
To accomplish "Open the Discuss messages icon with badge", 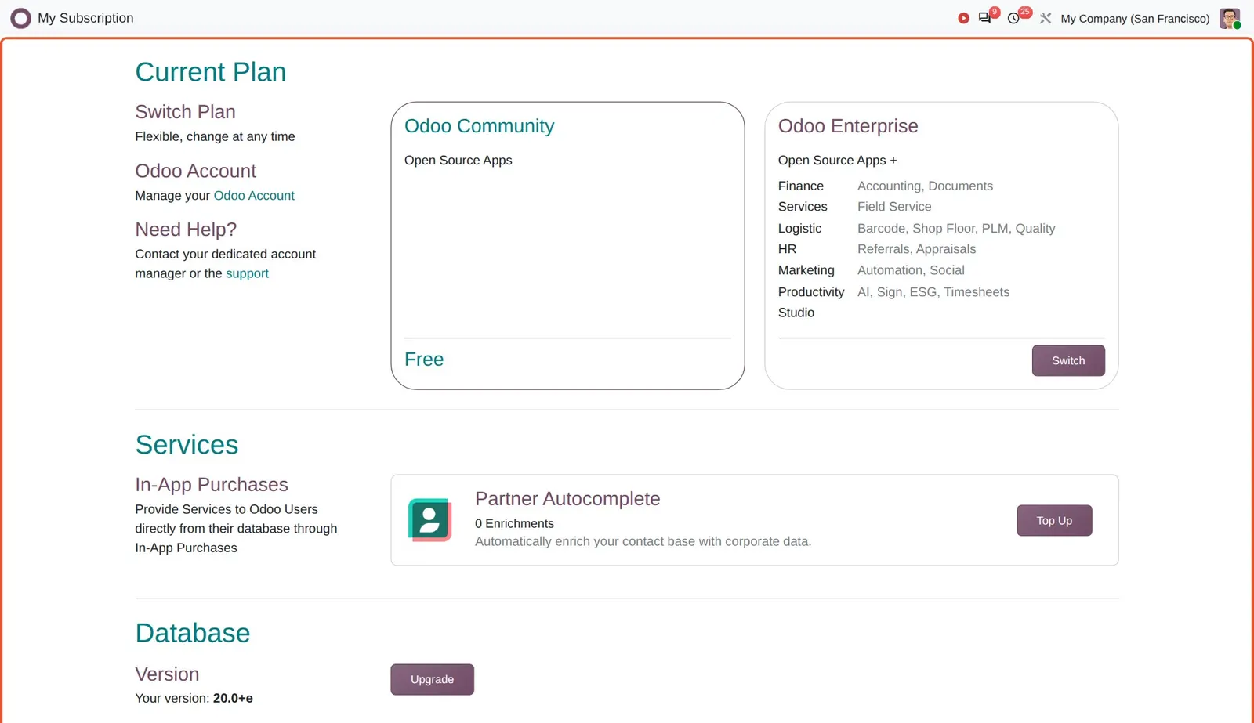I will pos(985,17).
